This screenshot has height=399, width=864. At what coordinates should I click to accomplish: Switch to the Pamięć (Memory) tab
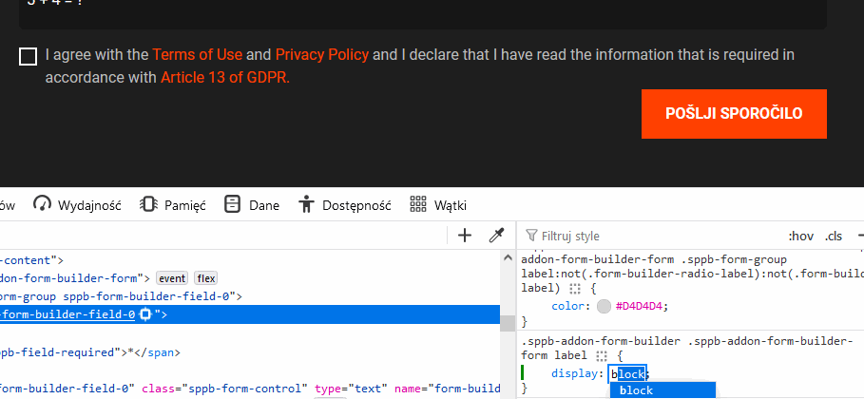[x=172, y=204]
